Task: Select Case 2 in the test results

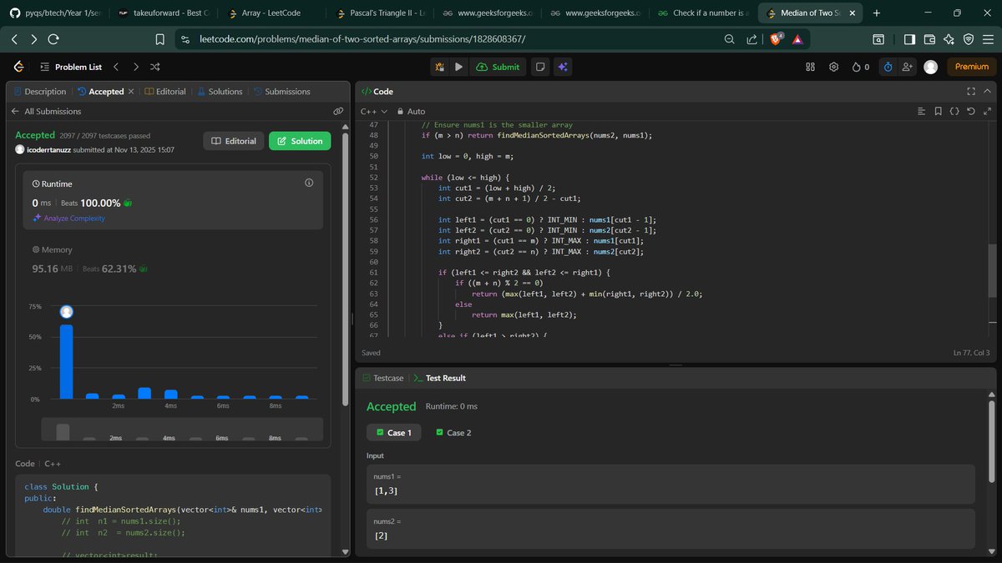Action: 453,432
